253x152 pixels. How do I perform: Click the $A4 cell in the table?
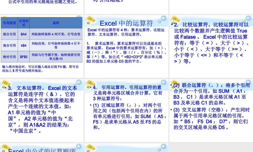pyautogui.click(x=24, y=34)
